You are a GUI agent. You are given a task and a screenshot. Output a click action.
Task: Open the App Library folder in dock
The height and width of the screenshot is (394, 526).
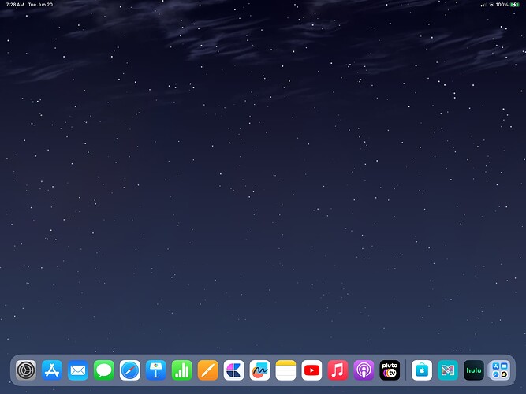tap(499, 370)
